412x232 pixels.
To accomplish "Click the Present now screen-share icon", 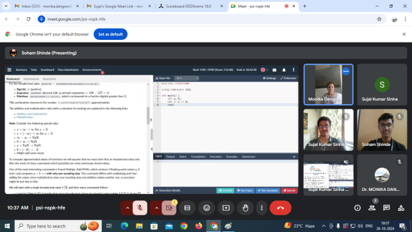I will pos(226,208).
